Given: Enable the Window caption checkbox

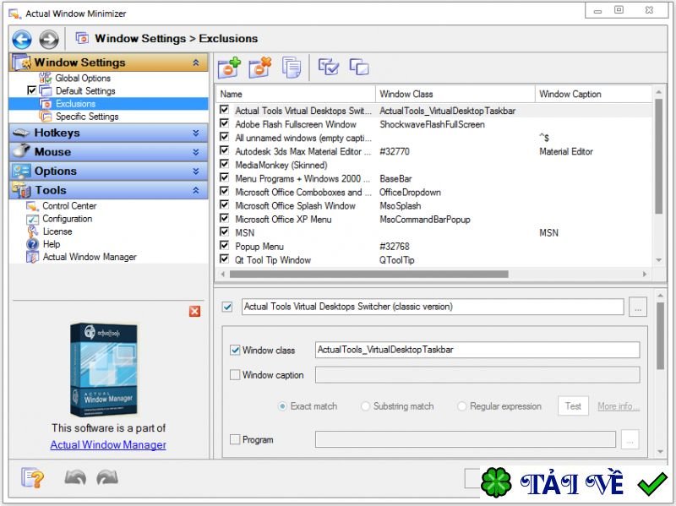Looking at the screenshot, I should point(235,375).
